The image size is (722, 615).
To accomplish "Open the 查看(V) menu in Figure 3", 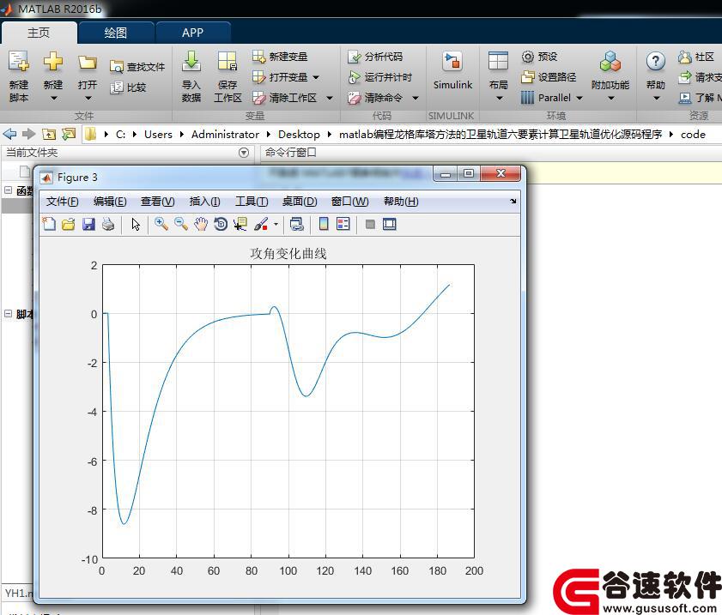I will pyautogui.click(x=157, y=201).
